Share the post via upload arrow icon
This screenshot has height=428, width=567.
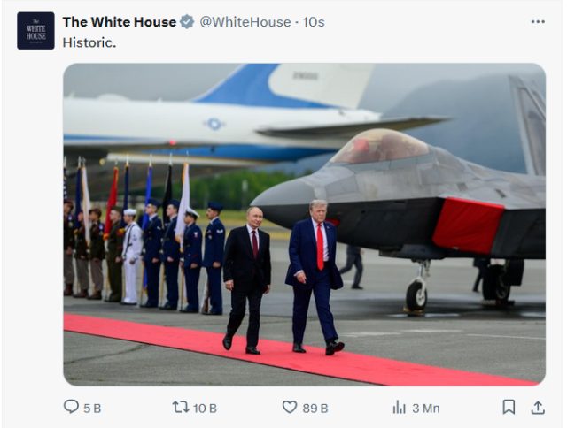tap(538, 408)
